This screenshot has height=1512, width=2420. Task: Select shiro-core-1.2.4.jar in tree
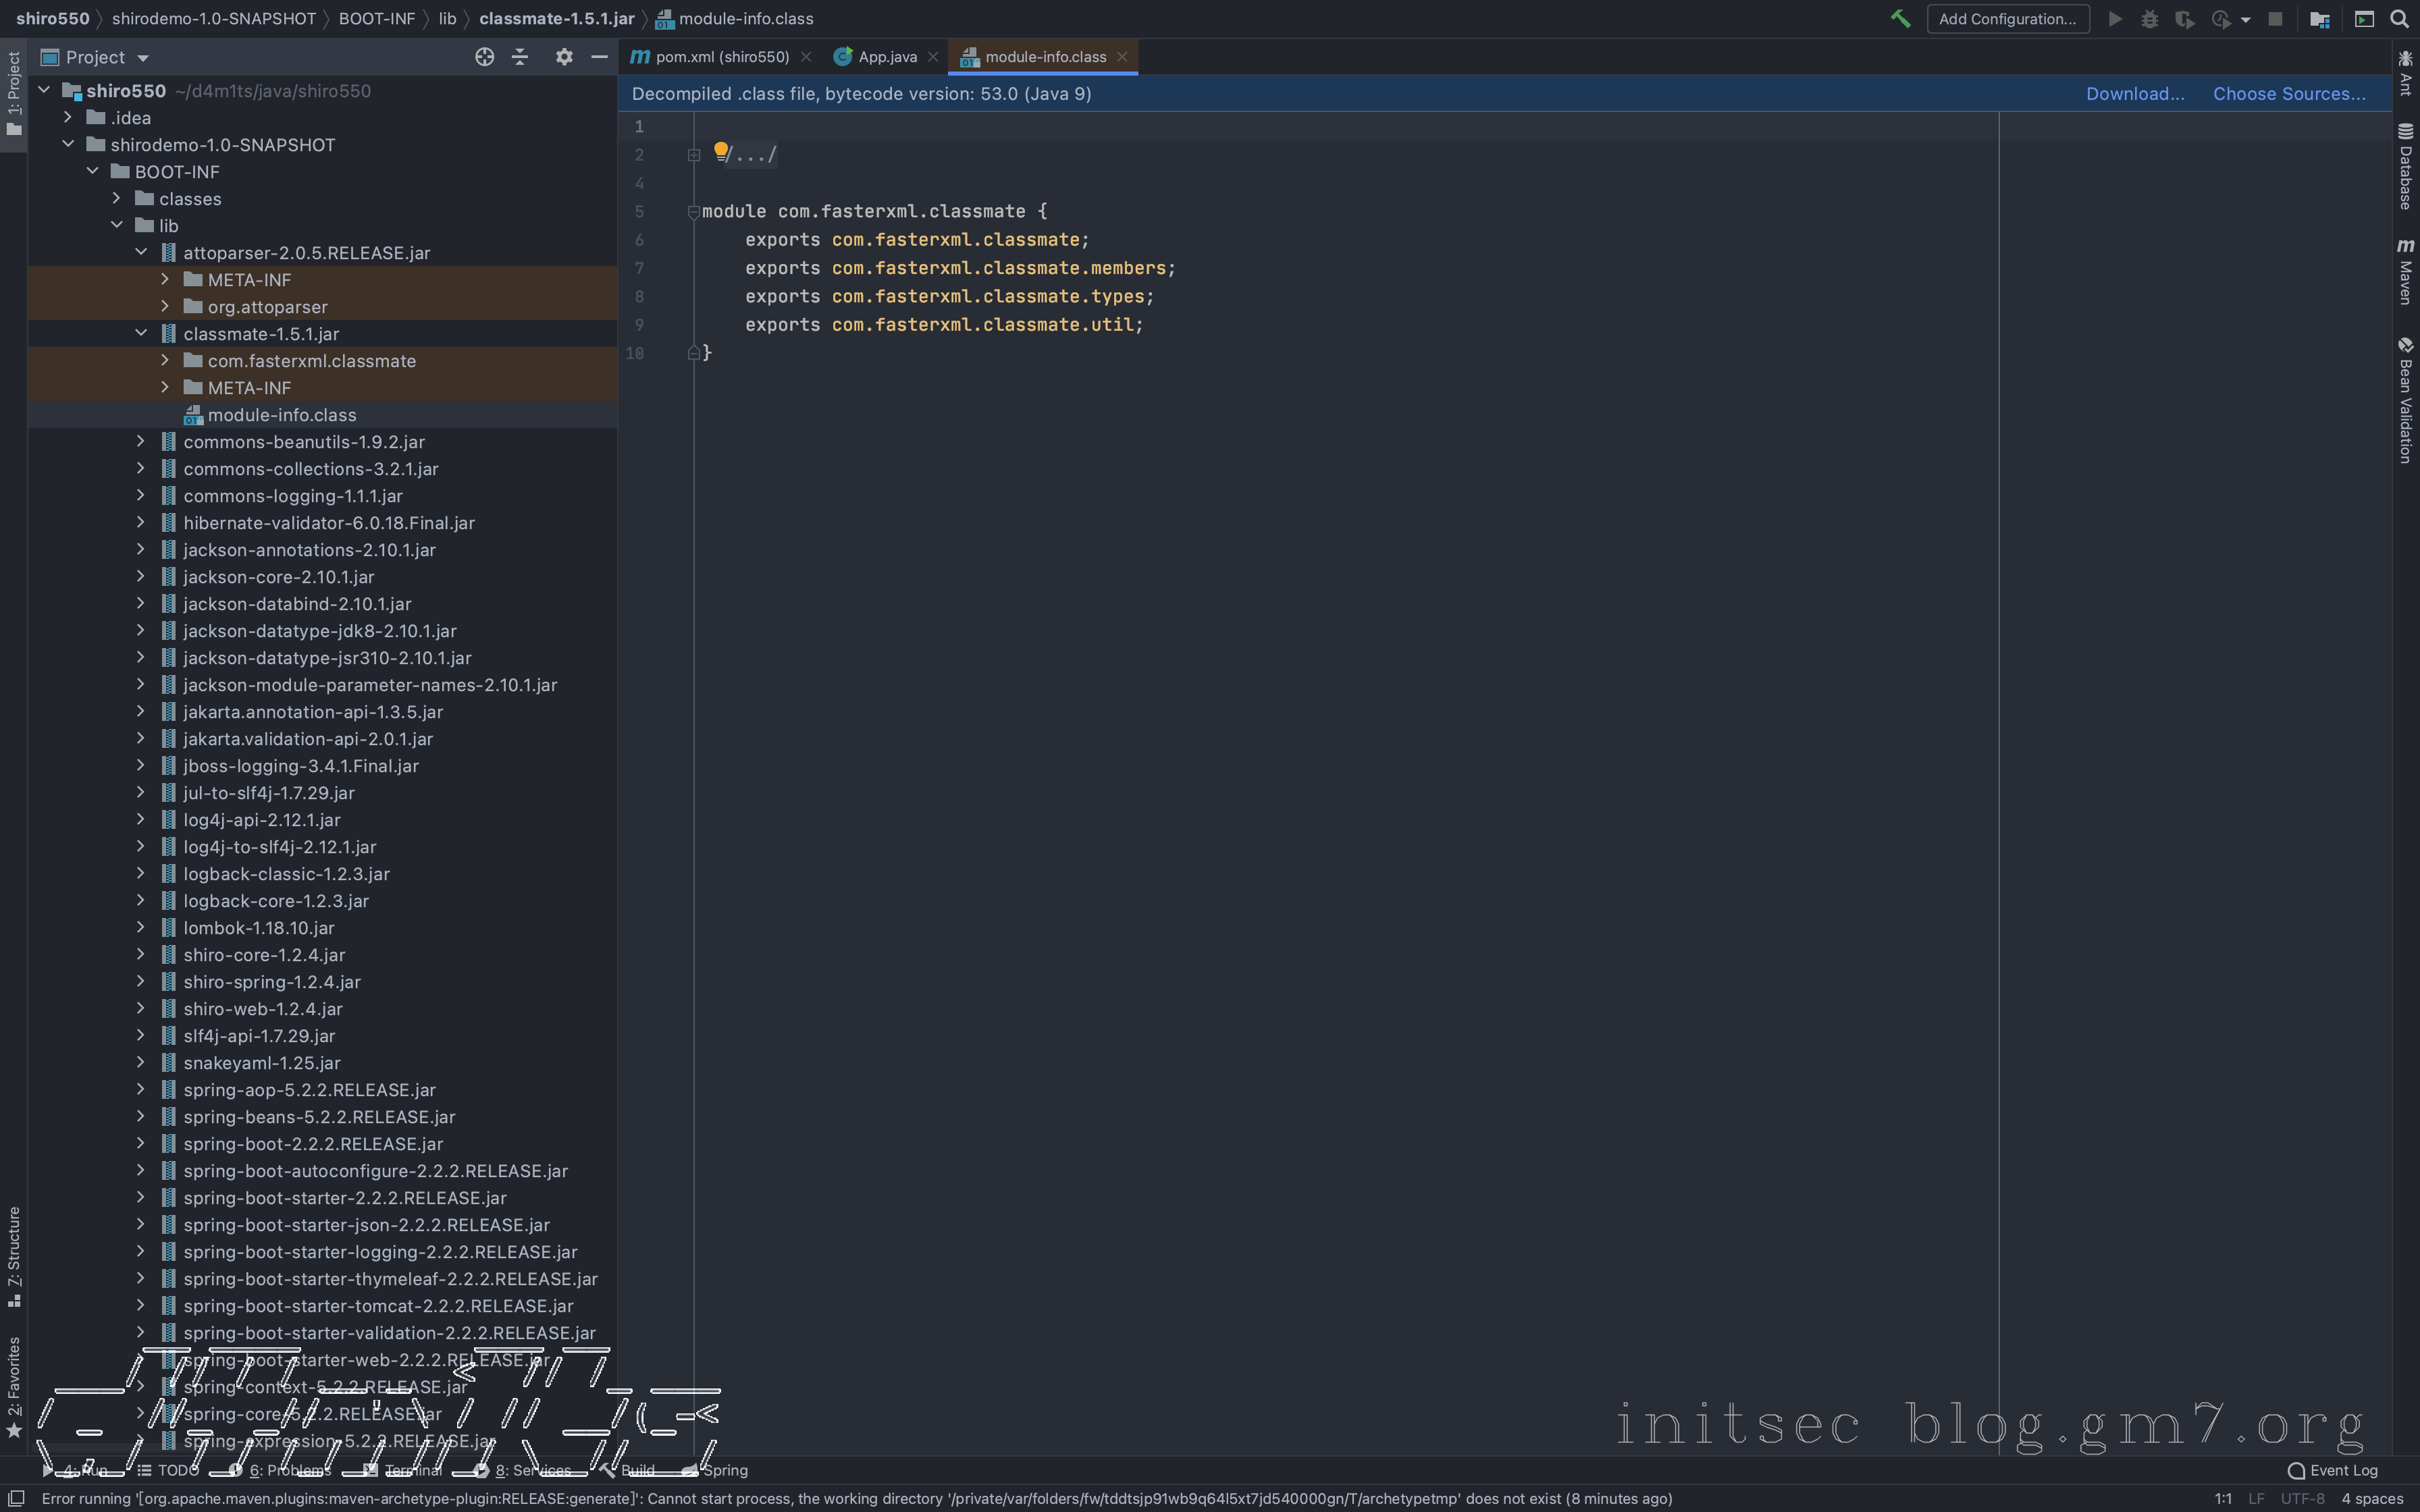pos(264,955)
